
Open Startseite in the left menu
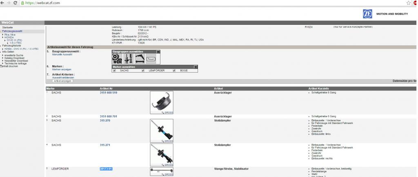7,27
